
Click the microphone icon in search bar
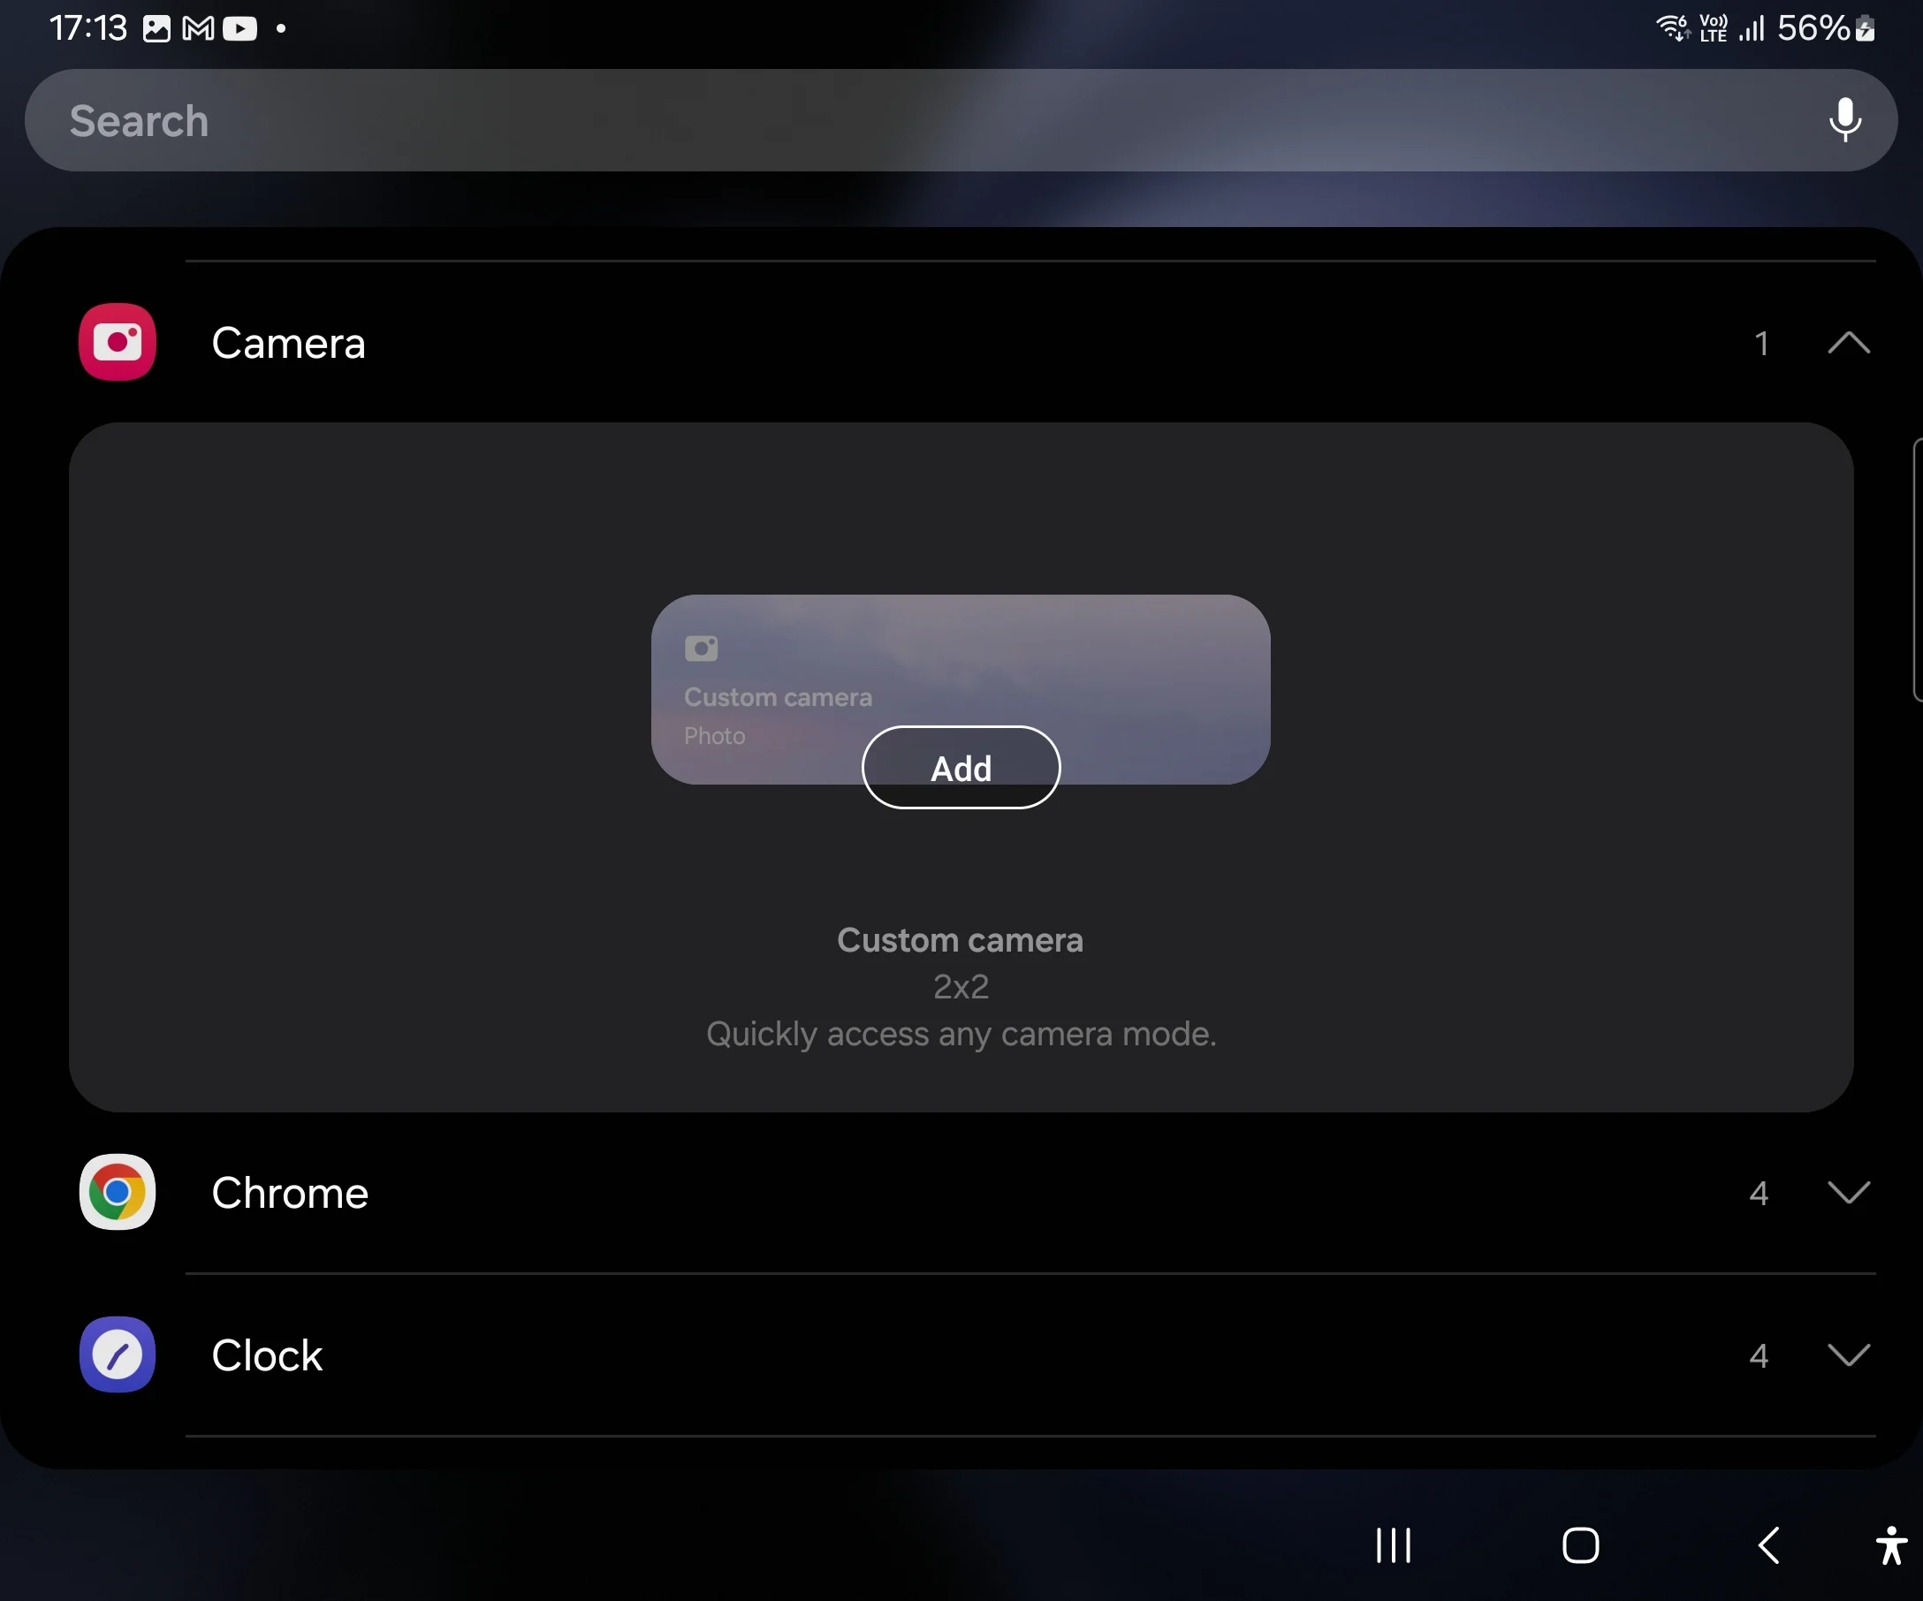pos(1844,119)
